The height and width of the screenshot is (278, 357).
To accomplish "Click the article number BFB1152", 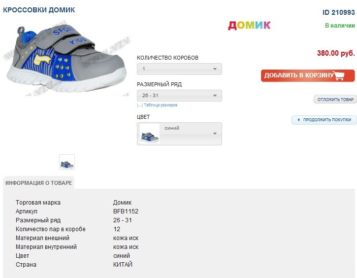I will (126, 211).
